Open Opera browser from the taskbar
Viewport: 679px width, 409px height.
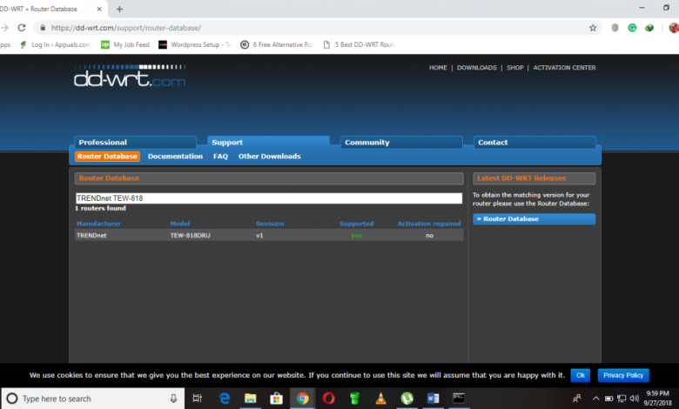tap(329, 399)
